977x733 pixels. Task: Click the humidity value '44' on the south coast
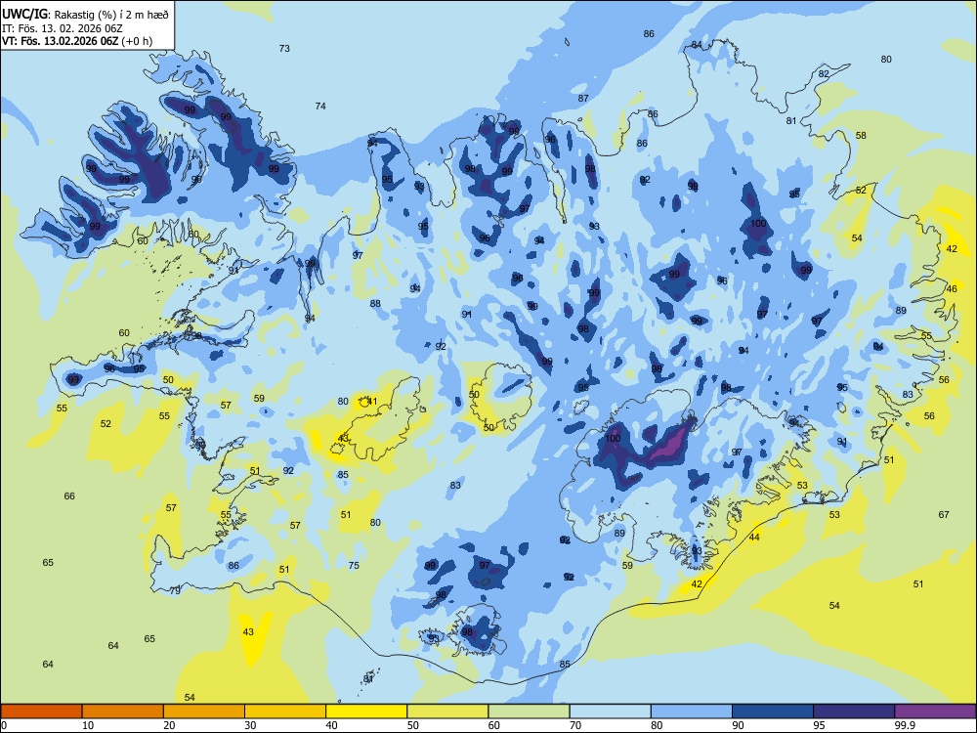pos(754,537)
